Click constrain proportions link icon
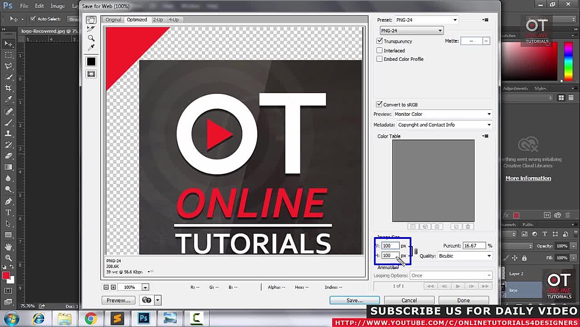This screenshot has width=580, height=327. coord(415,251)
